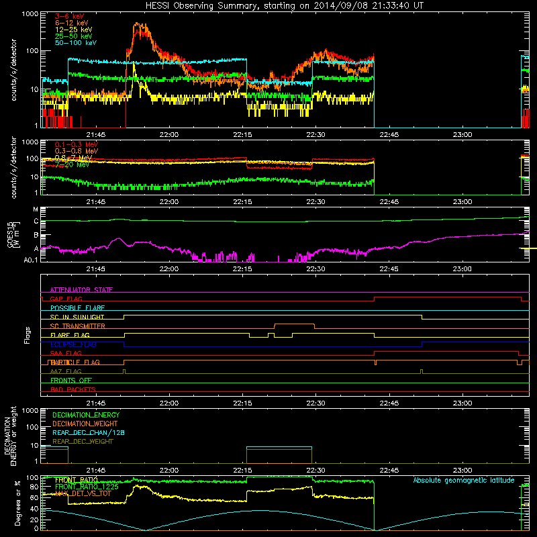Click the GAP_FLAG label
The width and height of the screenshot is (537, 537).
[x=66, y=299]
